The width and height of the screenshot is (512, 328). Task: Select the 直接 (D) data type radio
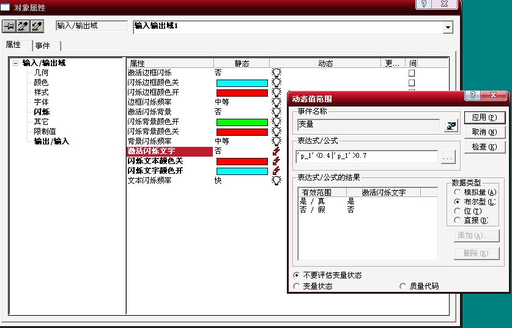click(x=457, y=220)
